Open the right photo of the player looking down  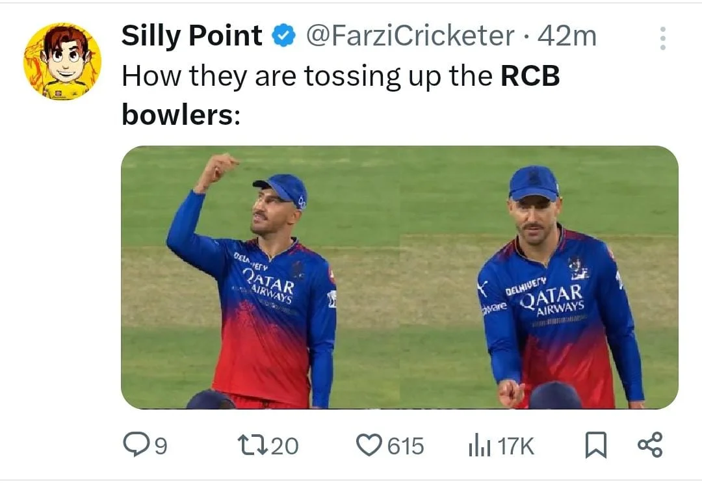point(539,278)
